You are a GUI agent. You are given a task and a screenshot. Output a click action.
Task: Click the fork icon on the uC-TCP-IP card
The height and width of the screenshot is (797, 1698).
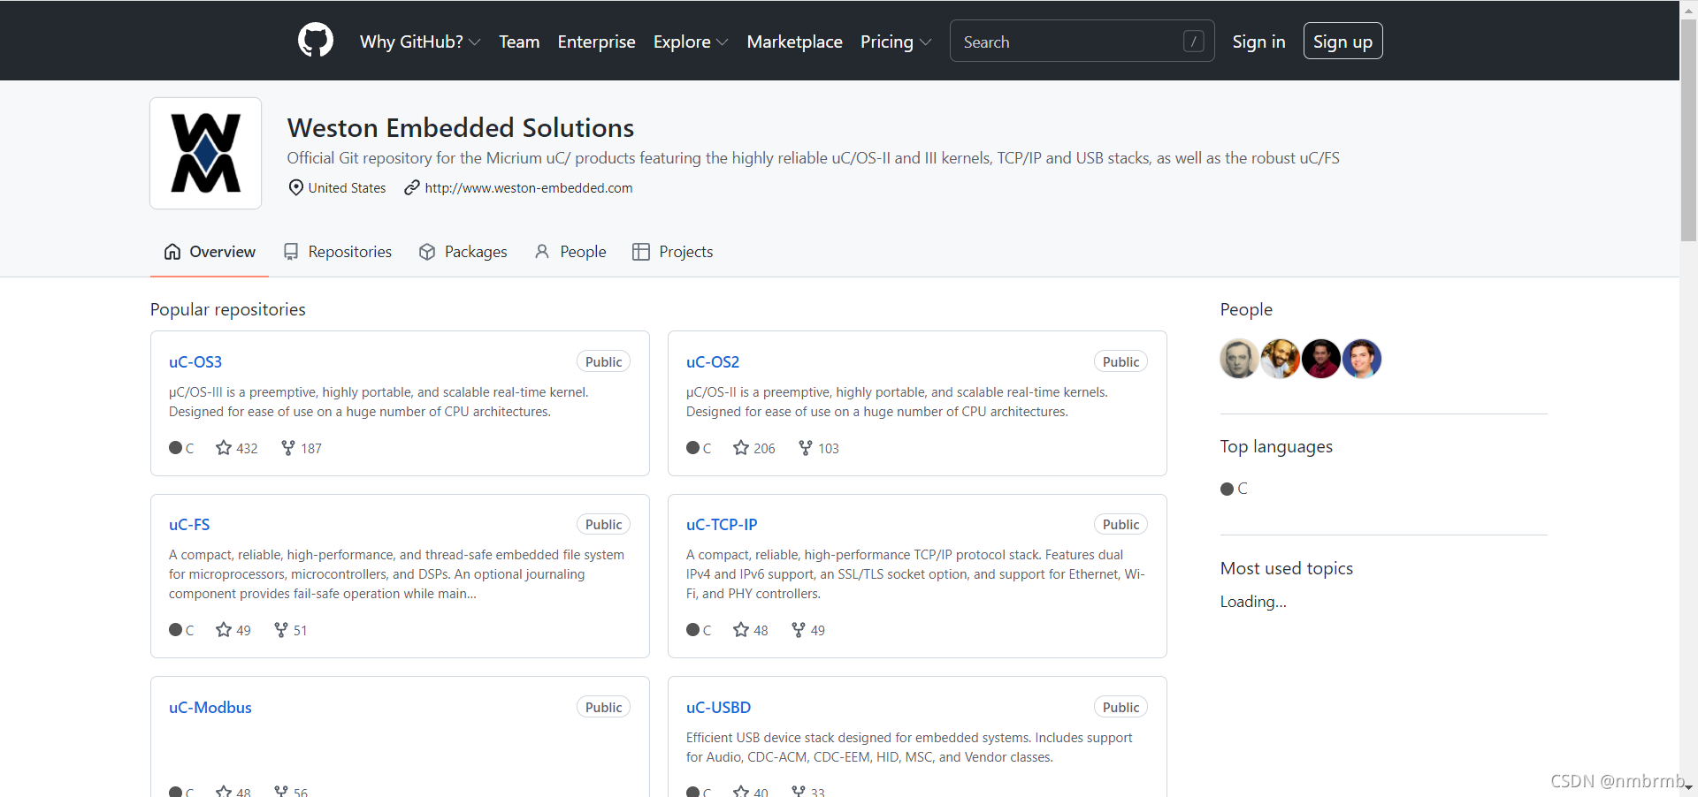(799, 630)
